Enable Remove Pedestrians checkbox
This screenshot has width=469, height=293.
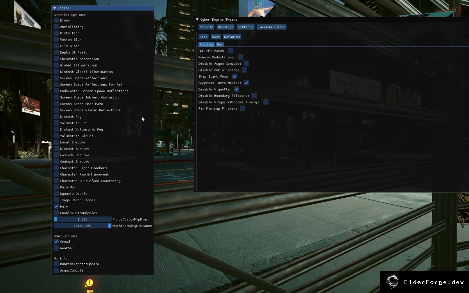tap(240, 57)
